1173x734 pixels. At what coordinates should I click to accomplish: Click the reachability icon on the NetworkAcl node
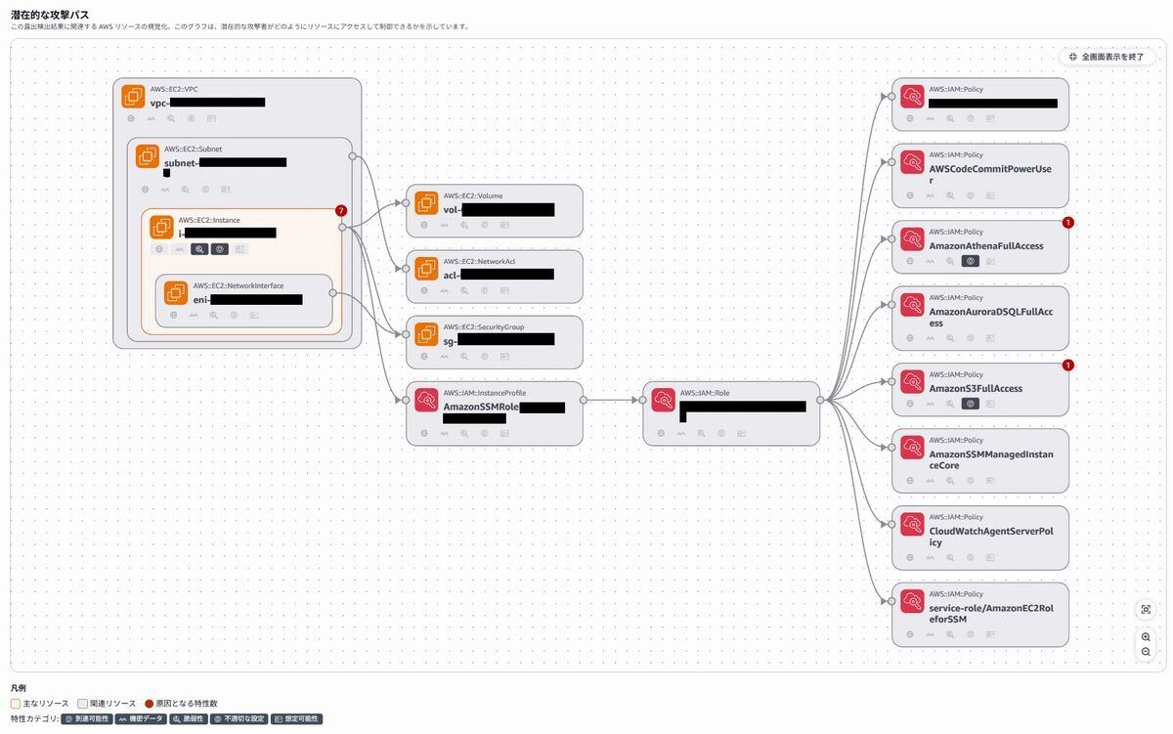coord(424,290)
